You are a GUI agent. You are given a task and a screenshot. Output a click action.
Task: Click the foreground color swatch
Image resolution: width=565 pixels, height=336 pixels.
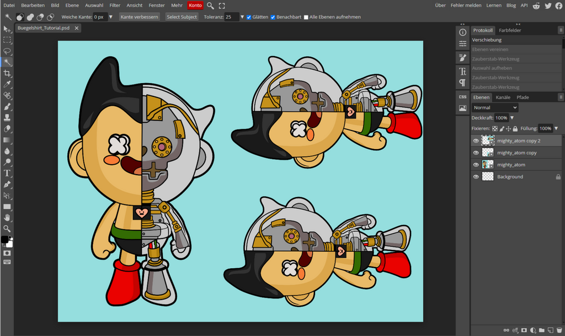click(x=4, y=240)
